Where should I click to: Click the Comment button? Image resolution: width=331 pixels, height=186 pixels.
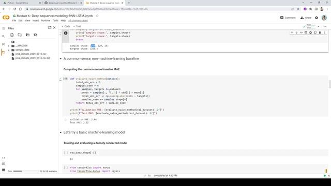tap(288, 18)
